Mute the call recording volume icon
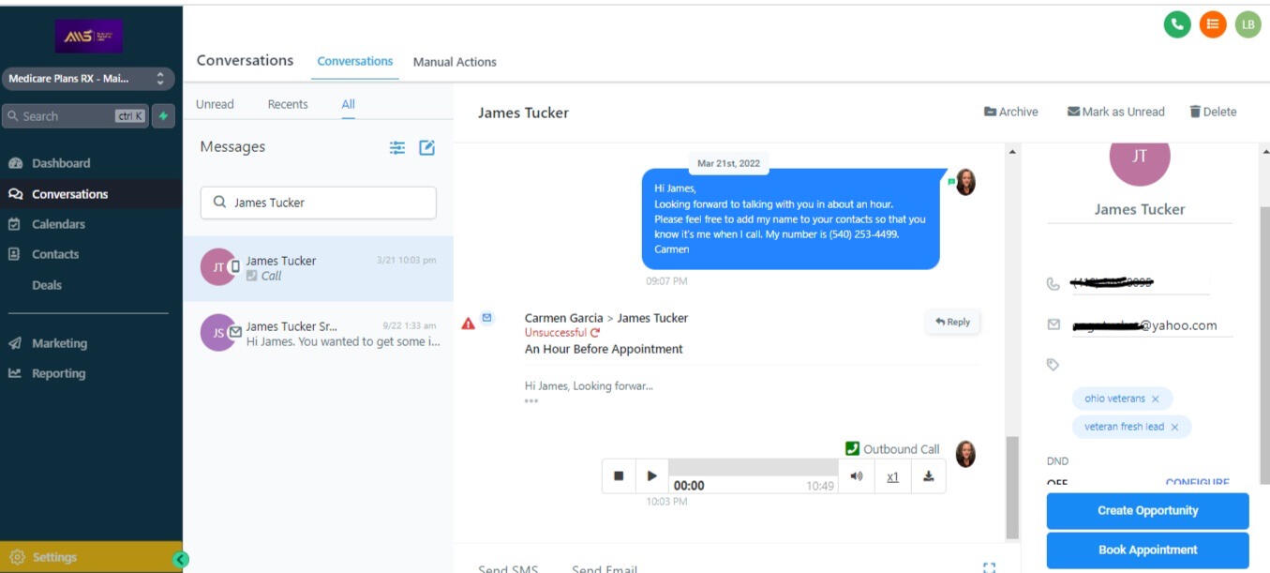This screenshot has width=1270, height=573. click(856, 476)
